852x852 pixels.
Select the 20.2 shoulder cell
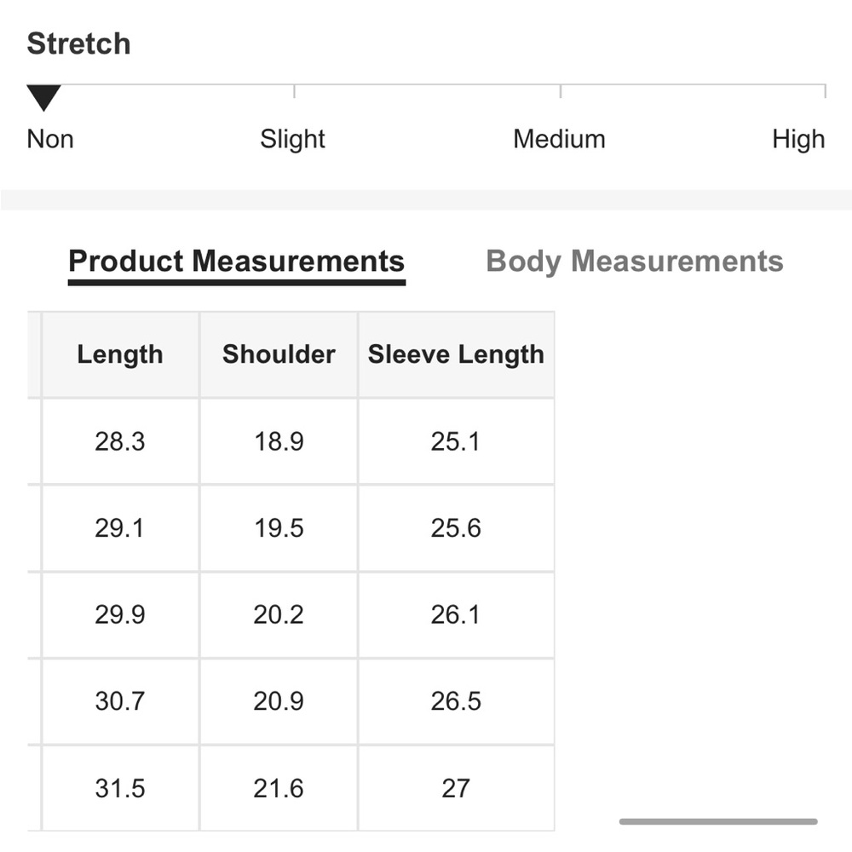point(279,614)
